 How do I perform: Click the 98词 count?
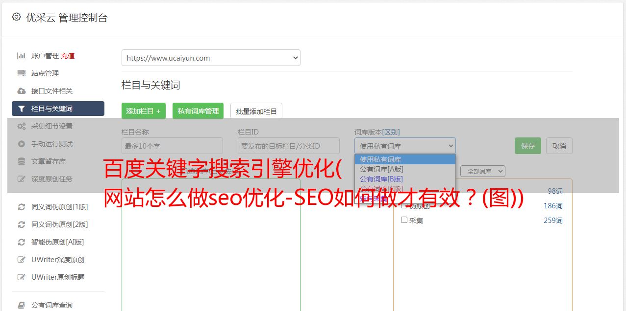point(555,191)
